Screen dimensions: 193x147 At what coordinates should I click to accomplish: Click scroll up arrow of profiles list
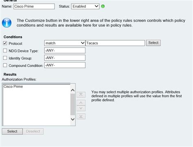pos(73,90)
